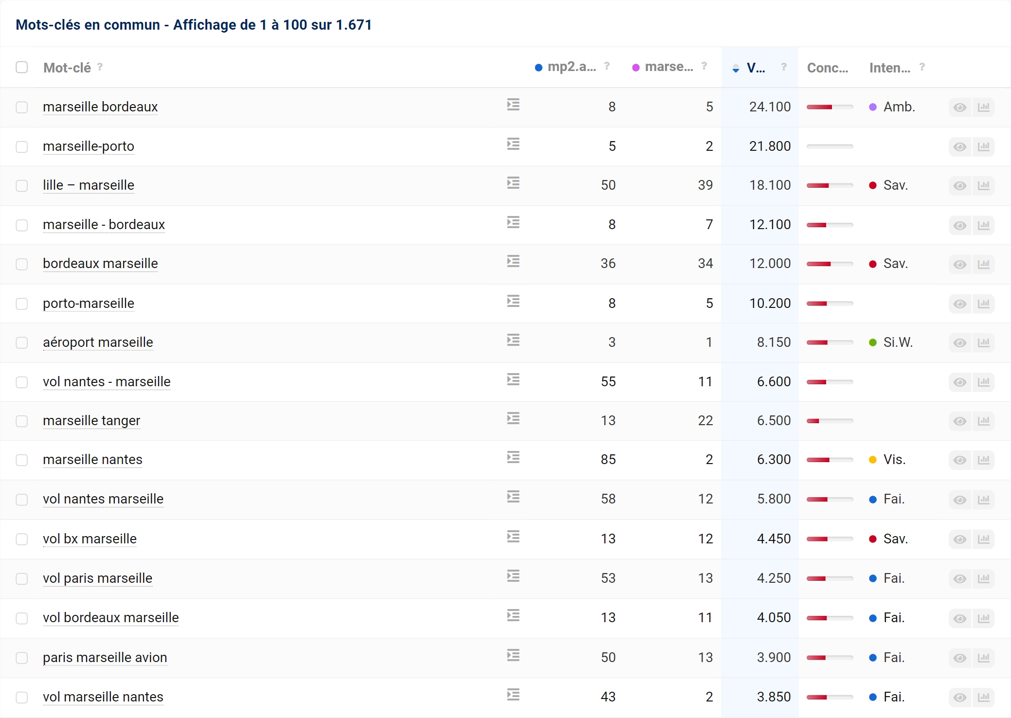
Task: Show chart for marseille-porto row
Action: (x=983, y=146)
